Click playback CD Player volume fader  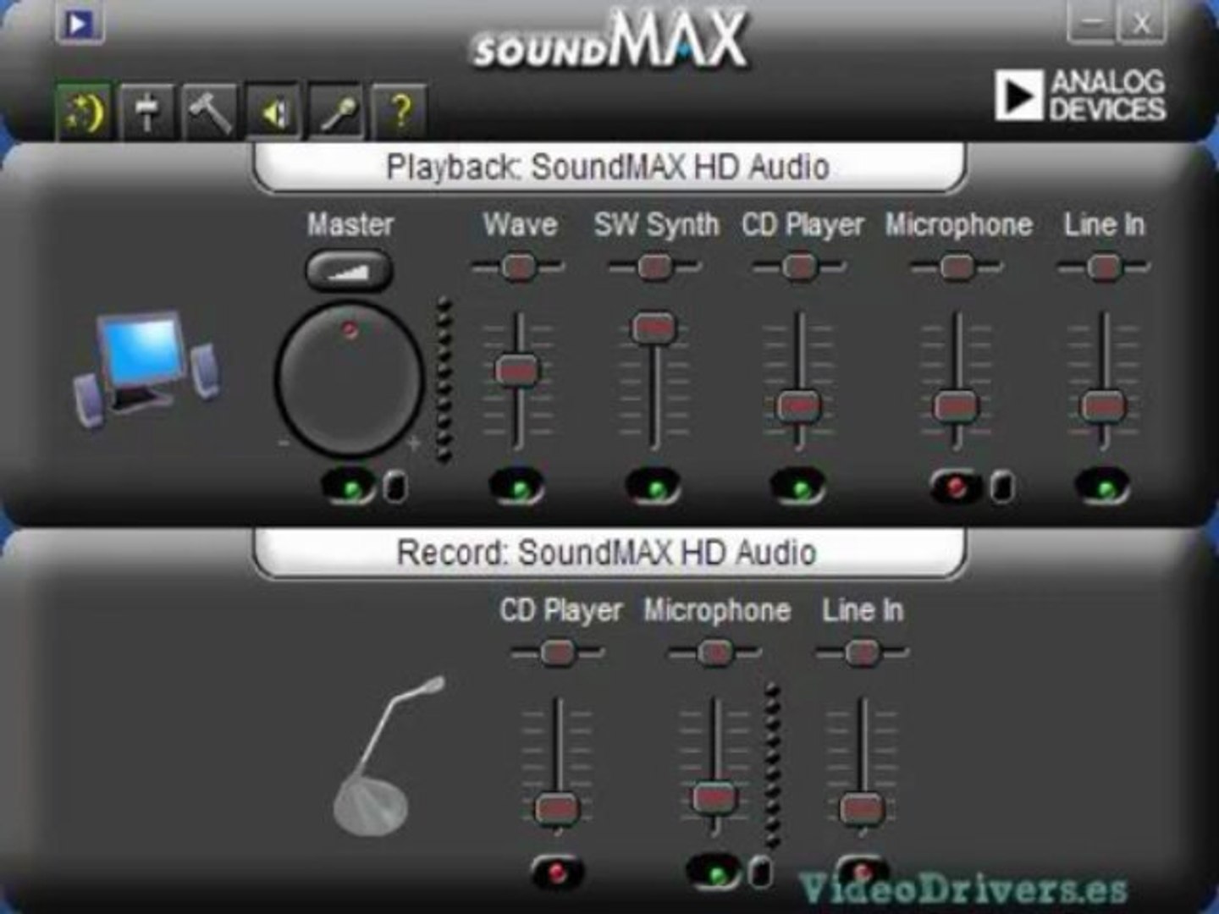(799, 406)
